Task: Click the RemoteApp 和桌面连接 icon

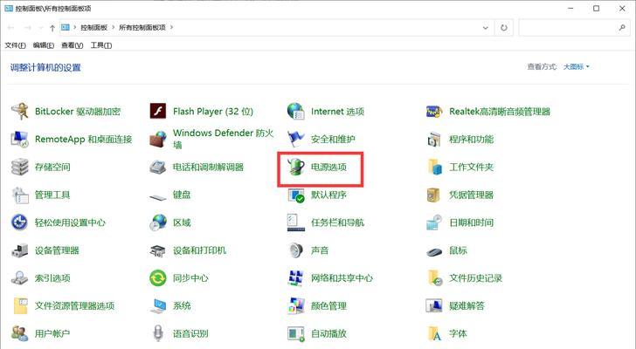Action: 19,139
